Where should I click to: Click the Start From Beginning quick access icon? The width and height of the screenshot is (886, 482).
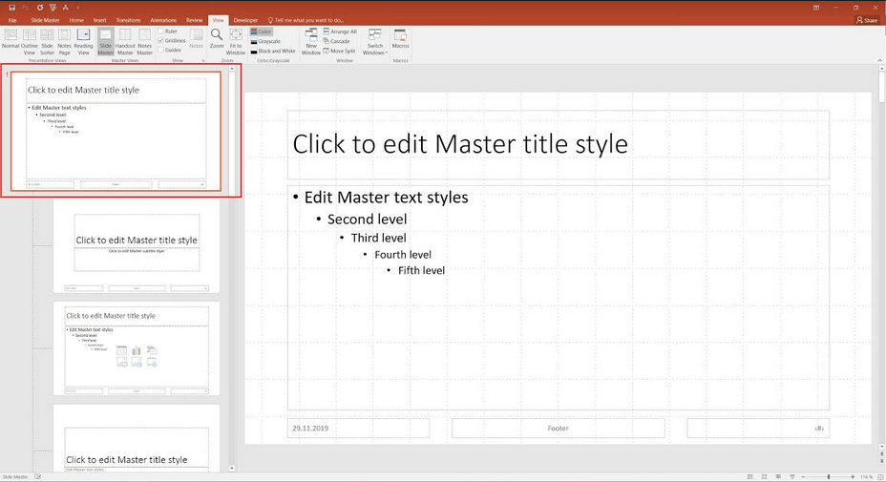(53, 8)
